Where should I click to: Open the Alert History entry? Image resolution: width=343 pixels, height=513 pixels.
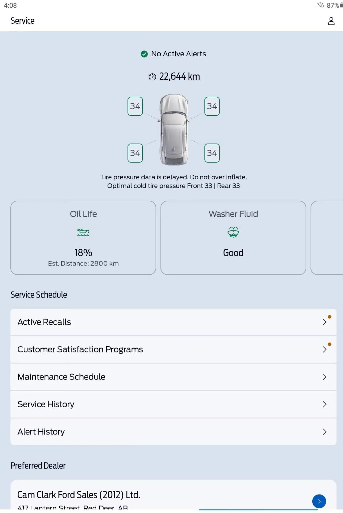[173, 432]
